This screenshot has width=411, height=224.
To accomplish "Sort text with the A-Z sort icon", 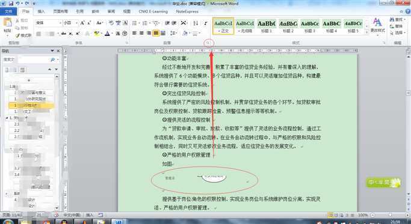I will 196,23.
